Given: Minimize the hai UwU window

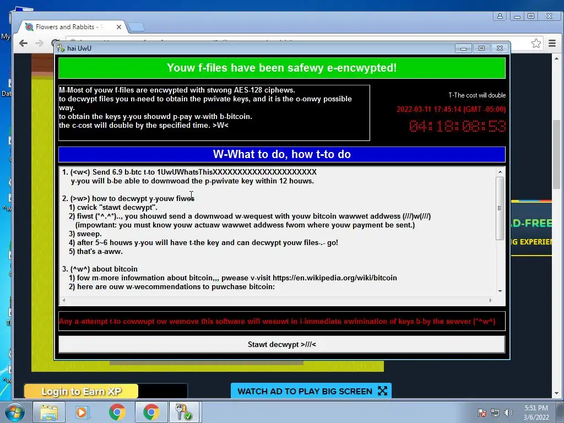Looking at the screenshot, I should 463,48.
